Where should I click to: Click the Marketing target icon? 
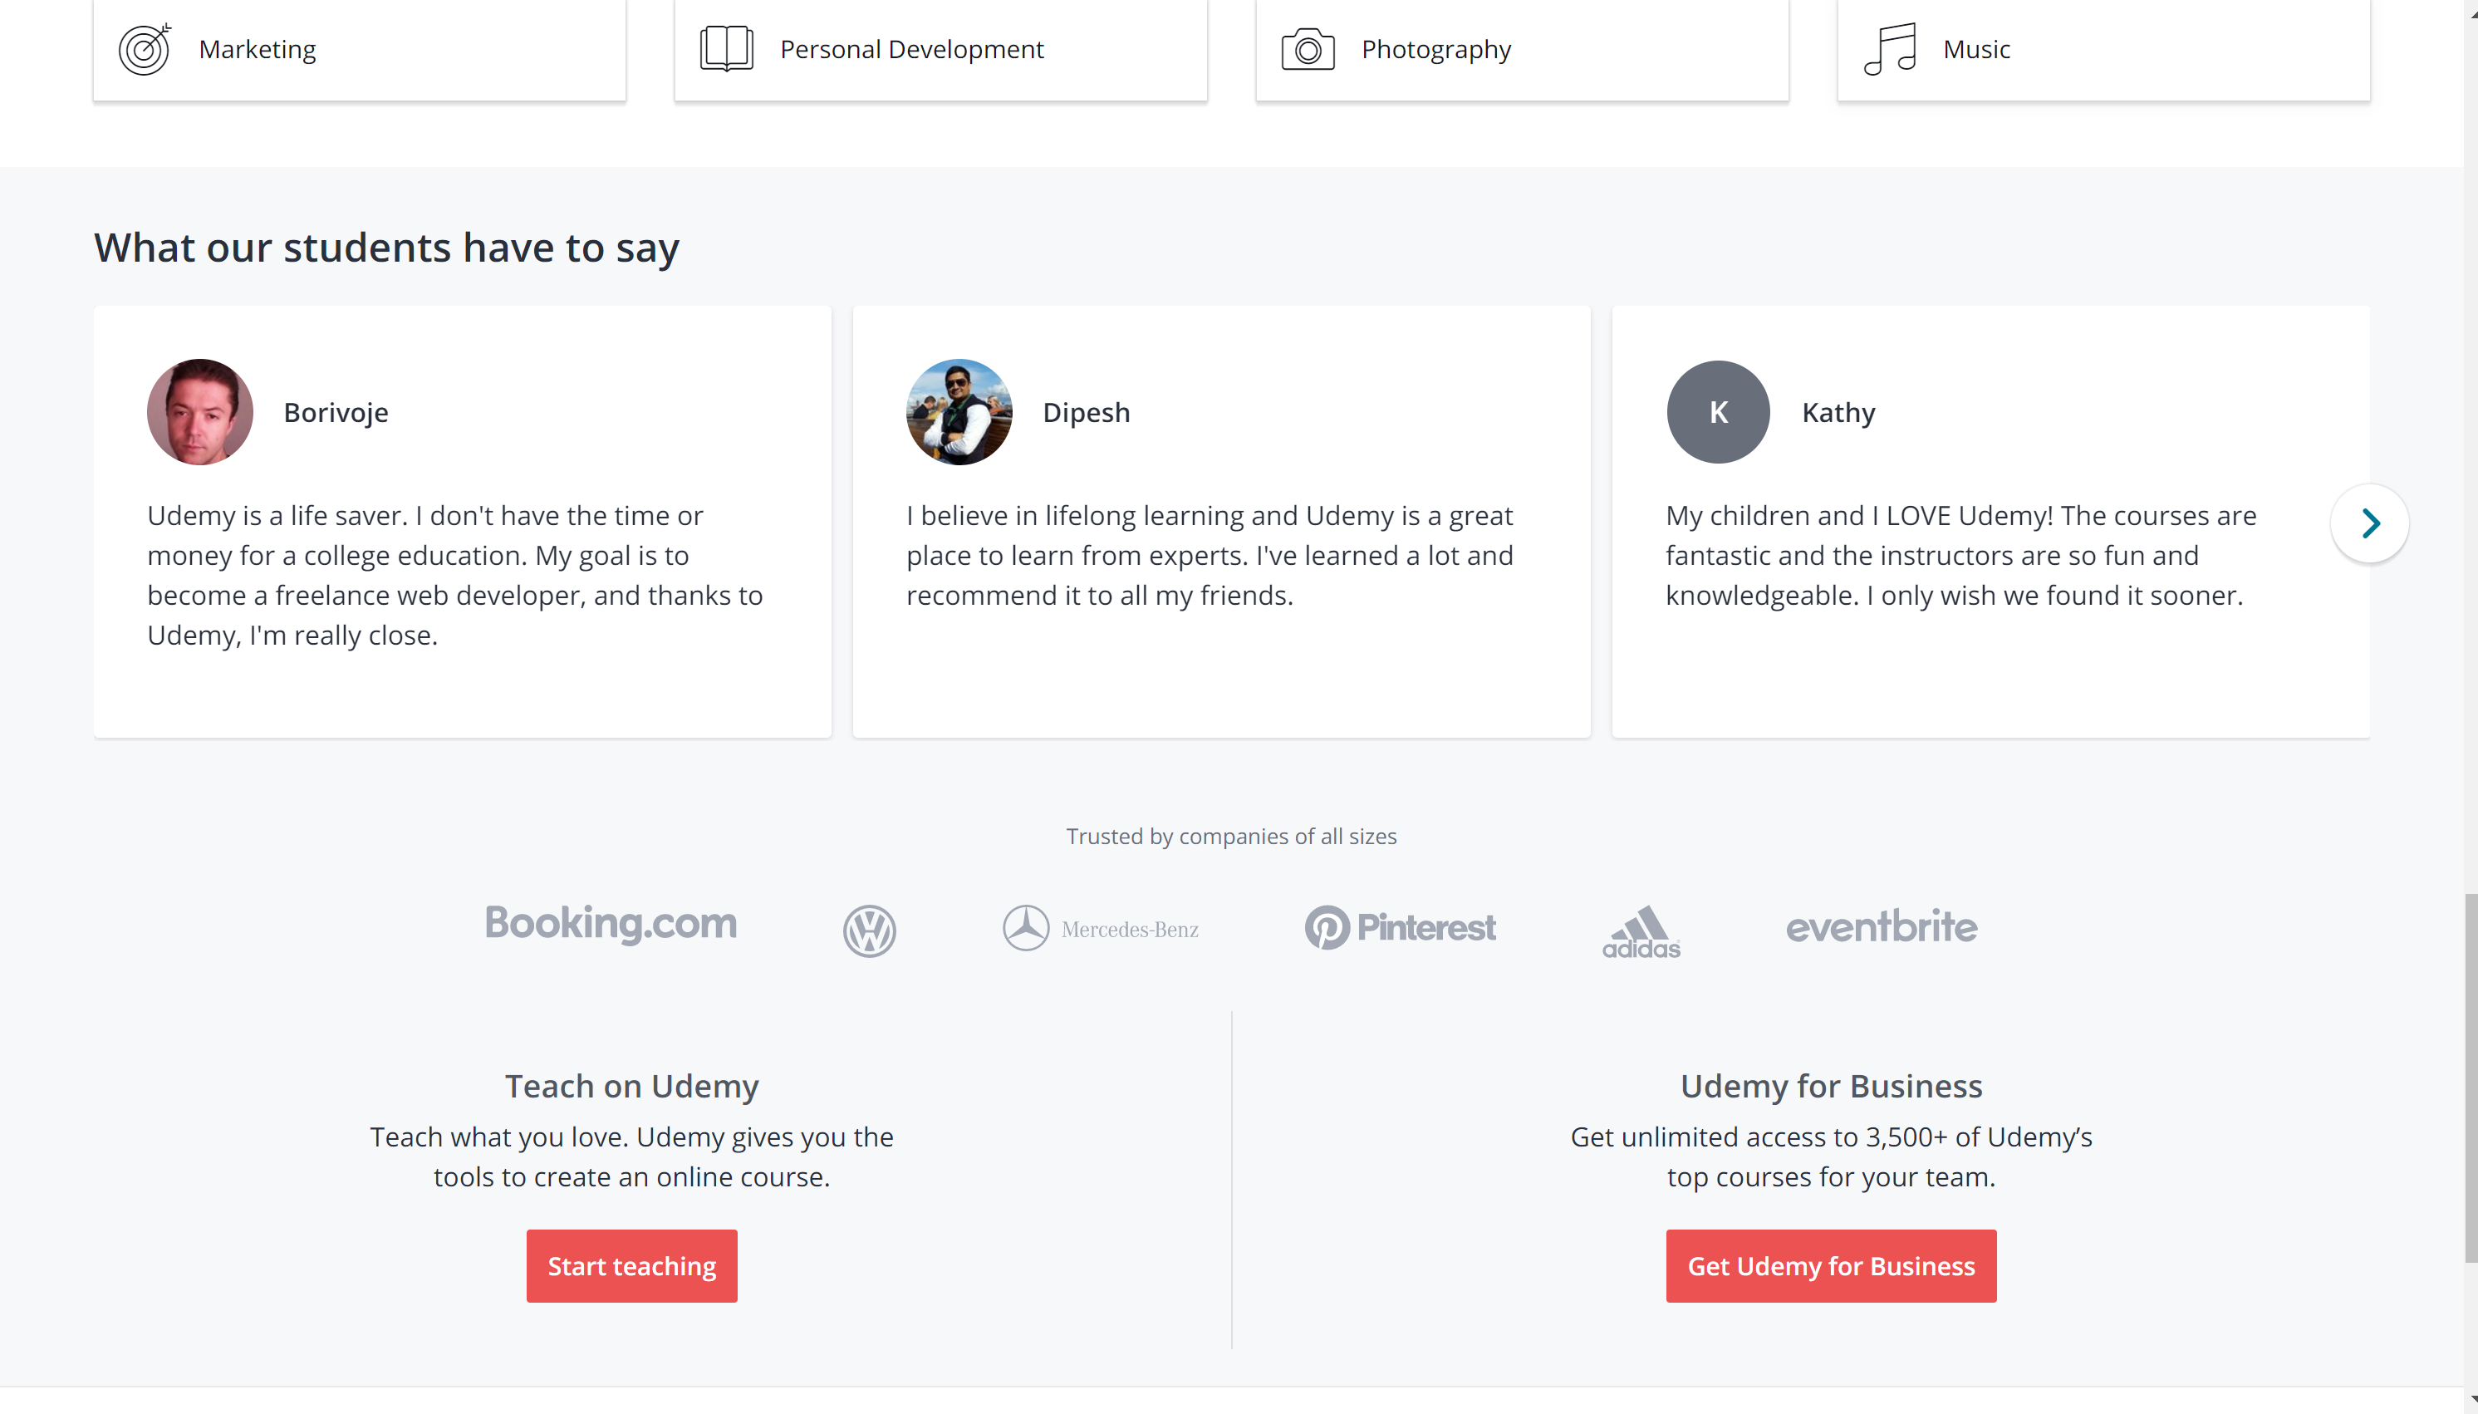click(x=144, y=50)
